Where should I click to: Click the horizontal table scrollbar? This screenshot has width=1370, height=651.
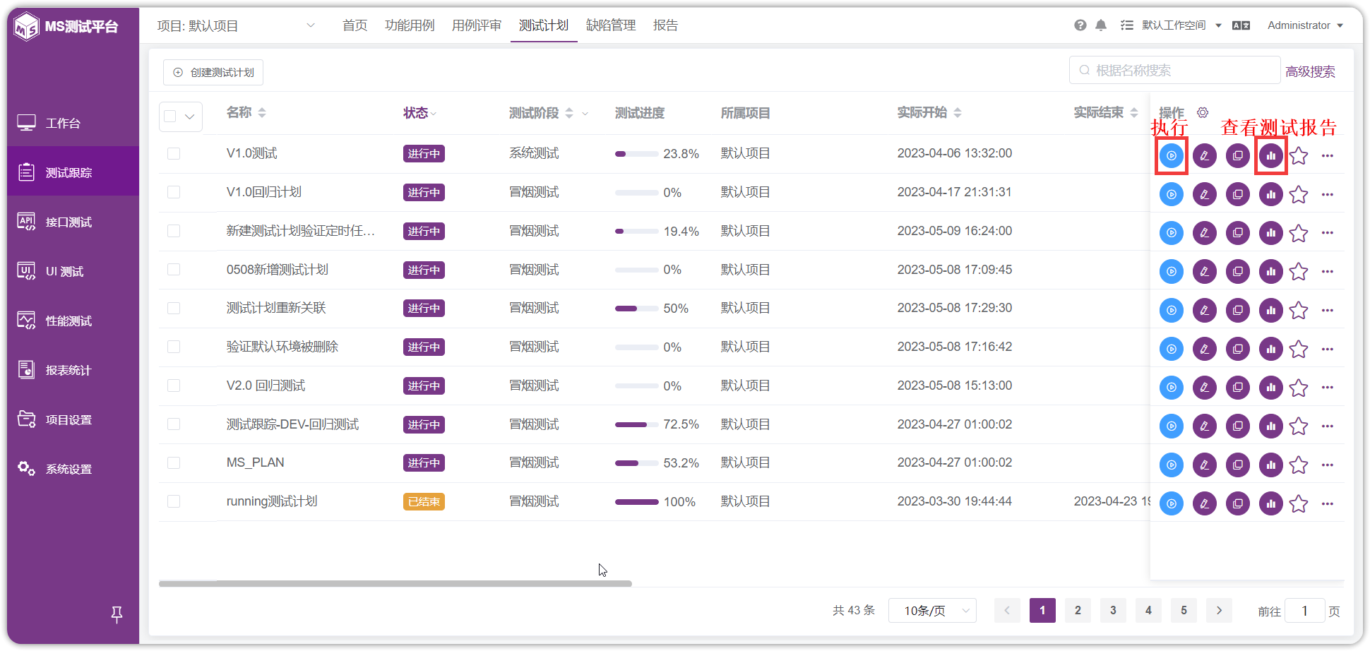coord(395,584)
